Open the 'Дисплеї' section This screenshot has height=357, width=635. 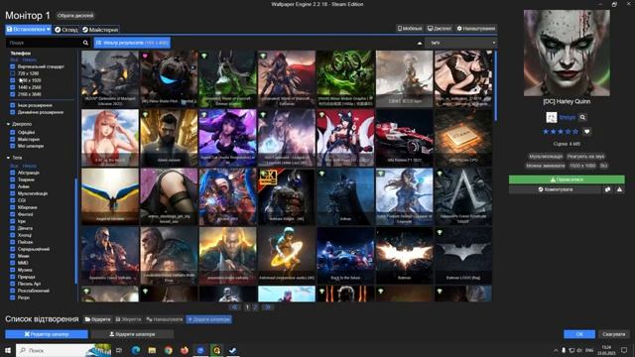coord(440,29)
